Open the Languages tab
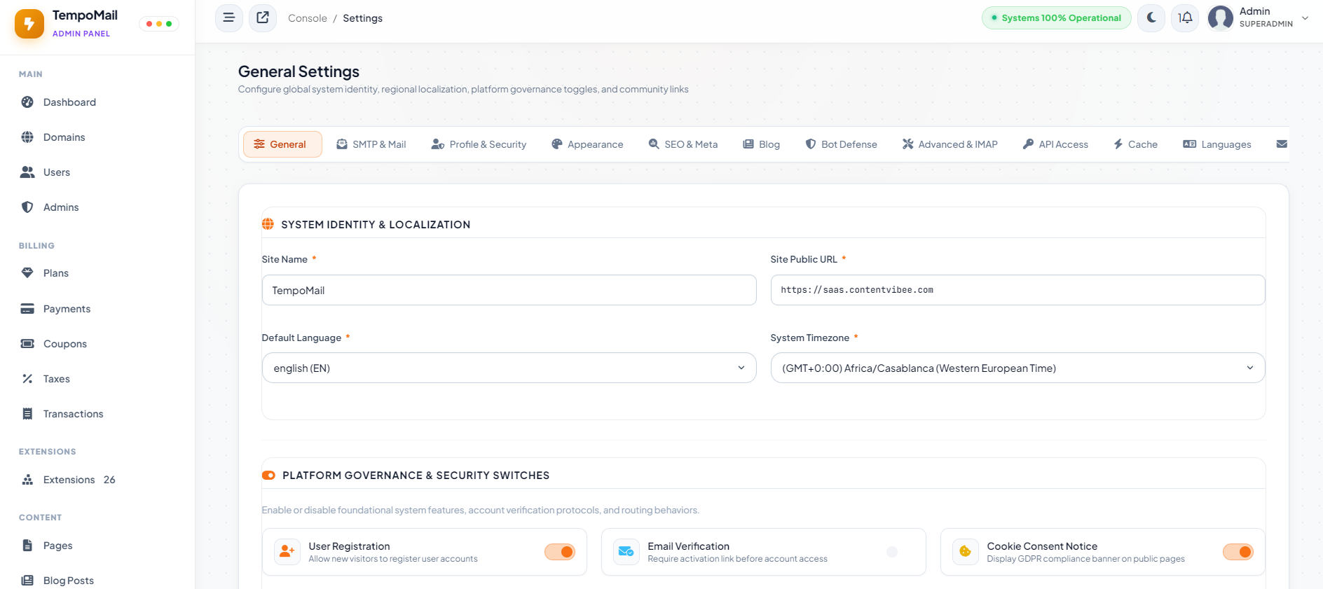Image resolution: width=1323 pixels, height=589 pixels. tap(1217, 144)
